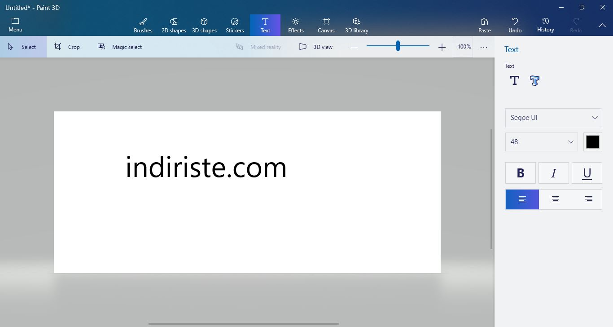Collapse the ribbon with the chevron
The height and width of the screenshot is (327, 613).
pos(602,25)
